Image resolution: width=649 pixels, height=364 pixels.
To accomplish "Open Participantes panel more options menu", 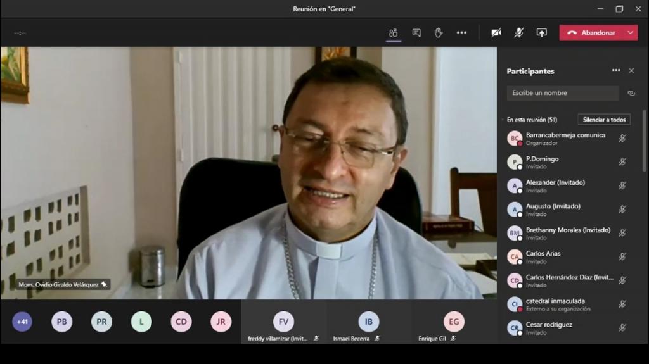I will click(x=615, y=71).
